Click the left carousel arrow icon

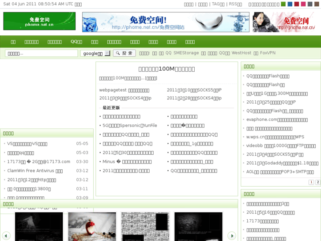tap(6, 236)
